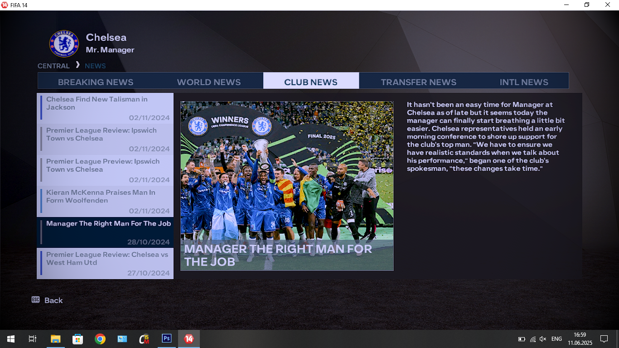Click the breadcrumb chevron arrow
The image size is (619, 348).
pos(77,65)
